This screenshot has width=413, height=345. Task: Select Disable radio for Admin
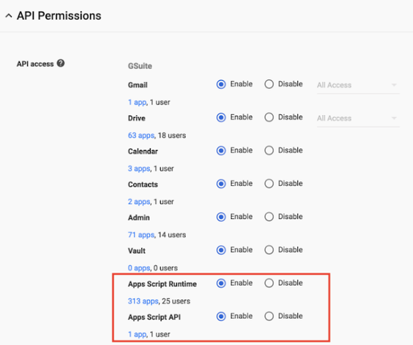269,217
